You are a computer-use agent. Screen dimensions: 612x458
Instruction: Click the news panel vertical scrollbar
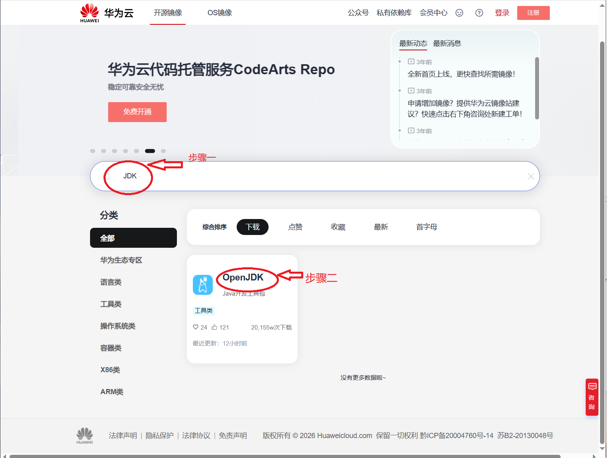(x=537, y=88)
